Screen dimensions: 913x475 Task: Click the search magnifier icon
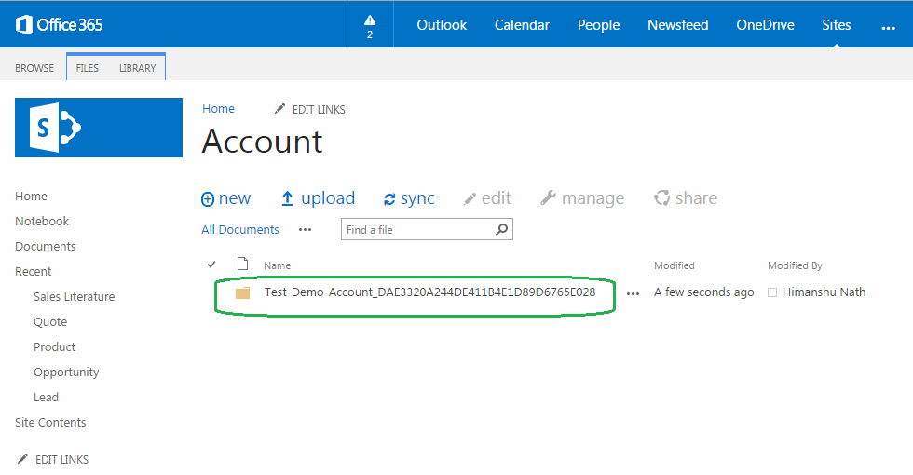(502, 229)
